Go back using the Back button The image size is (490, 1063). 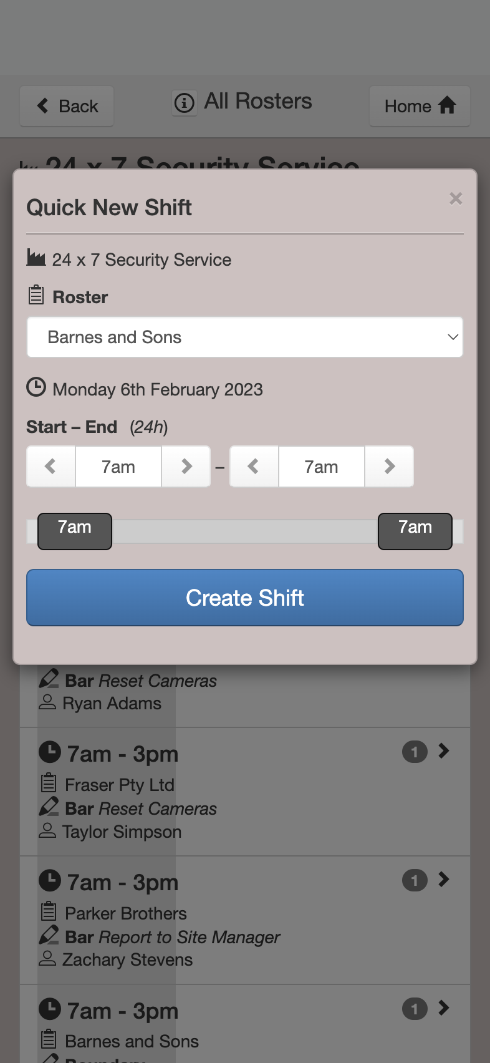67,106
